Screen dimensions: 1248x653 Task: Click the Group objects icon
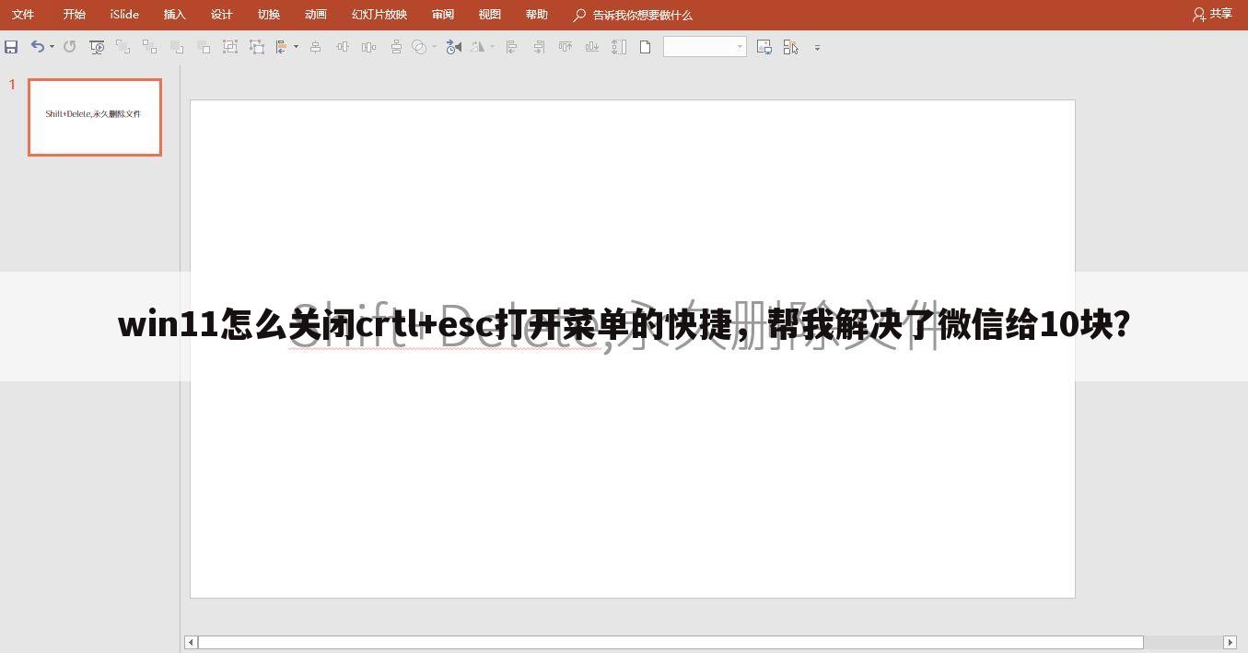click(x=230, y=46)
